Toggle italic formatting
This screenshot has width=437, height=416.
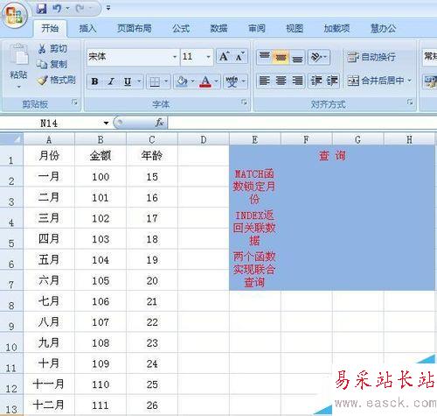pos(111,81)
